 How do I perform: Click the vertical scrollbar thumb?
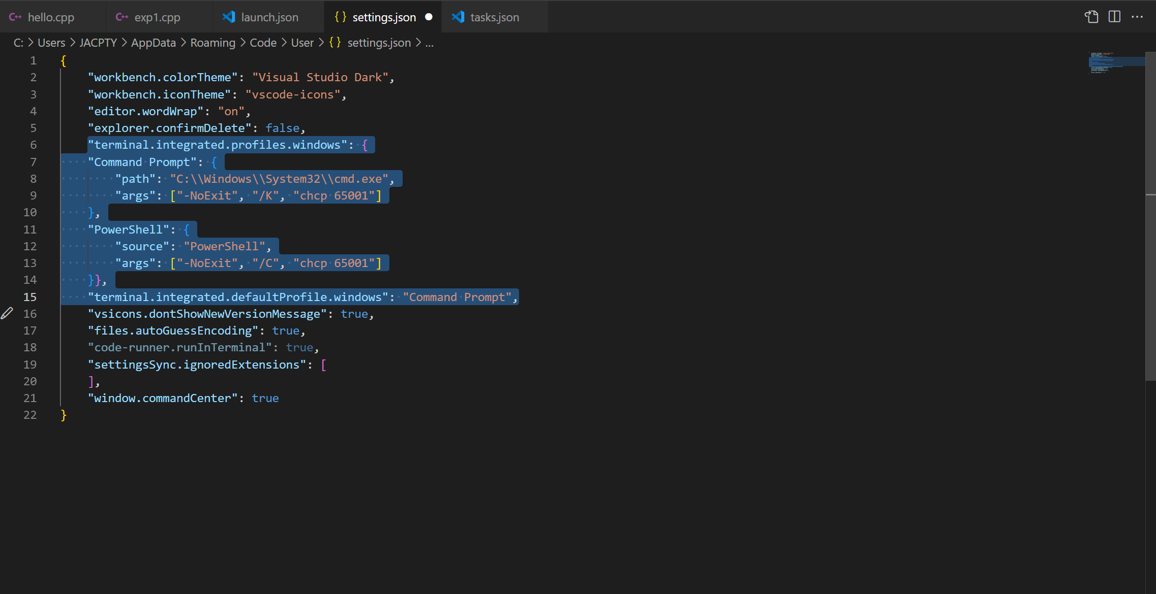[x=1150, y=216]
